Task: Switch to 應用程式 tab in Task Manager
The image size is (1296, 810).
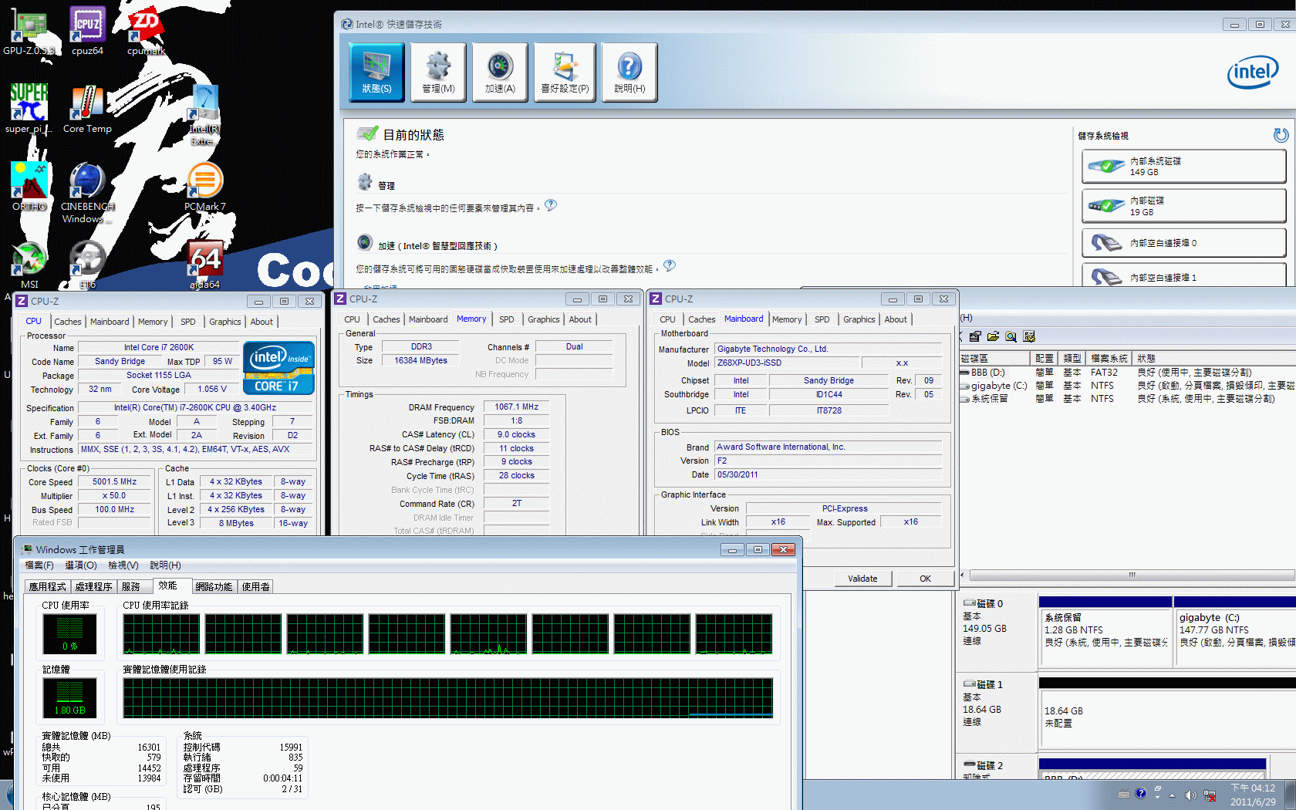Action: (x=48, y=587)
